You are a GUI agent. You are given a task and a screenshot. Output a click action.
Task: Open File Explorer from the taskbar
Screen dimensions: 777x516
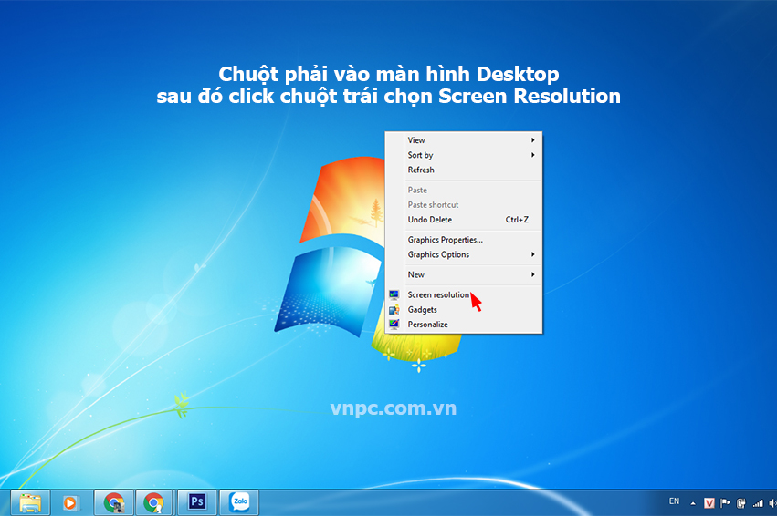pos(30,503)
